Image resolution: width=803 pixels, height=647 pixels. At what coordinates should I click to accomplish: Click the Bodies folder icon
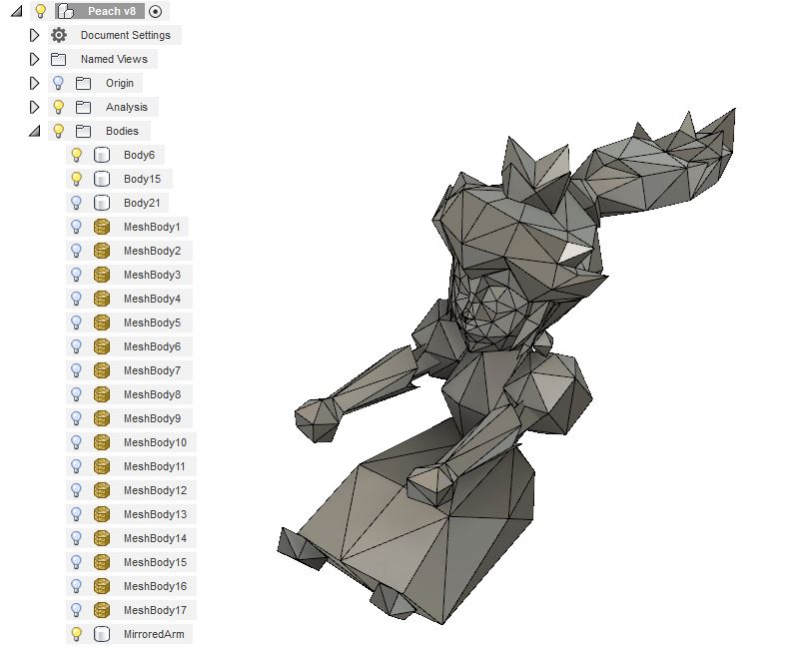(84, 131)
